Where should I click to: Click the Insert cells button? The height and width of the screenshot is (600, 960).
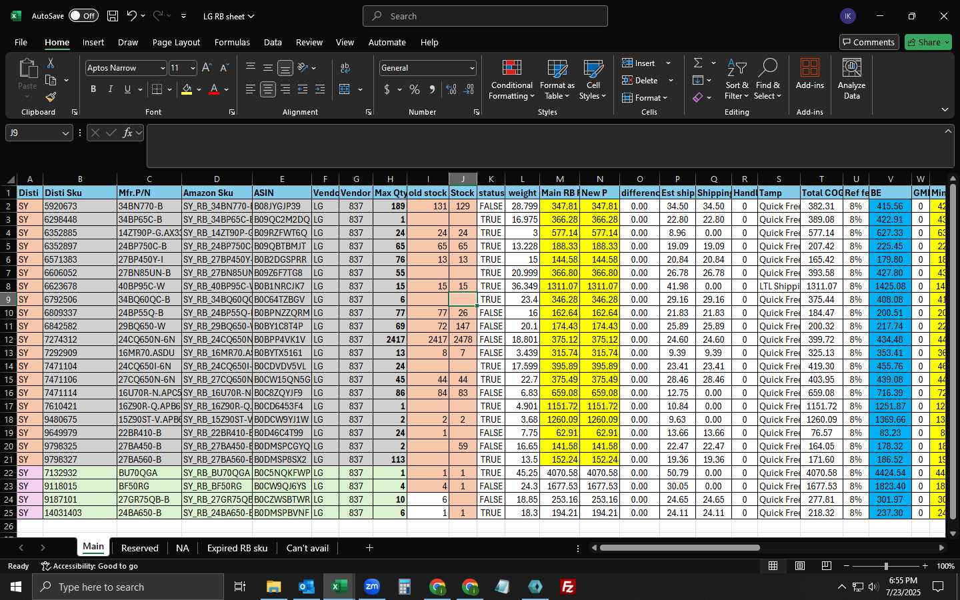639,63
